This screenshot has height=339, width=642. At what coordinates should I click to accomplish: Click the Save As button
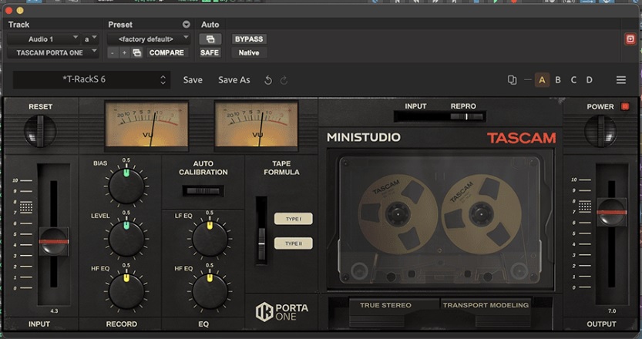click(x=234, y=80)
